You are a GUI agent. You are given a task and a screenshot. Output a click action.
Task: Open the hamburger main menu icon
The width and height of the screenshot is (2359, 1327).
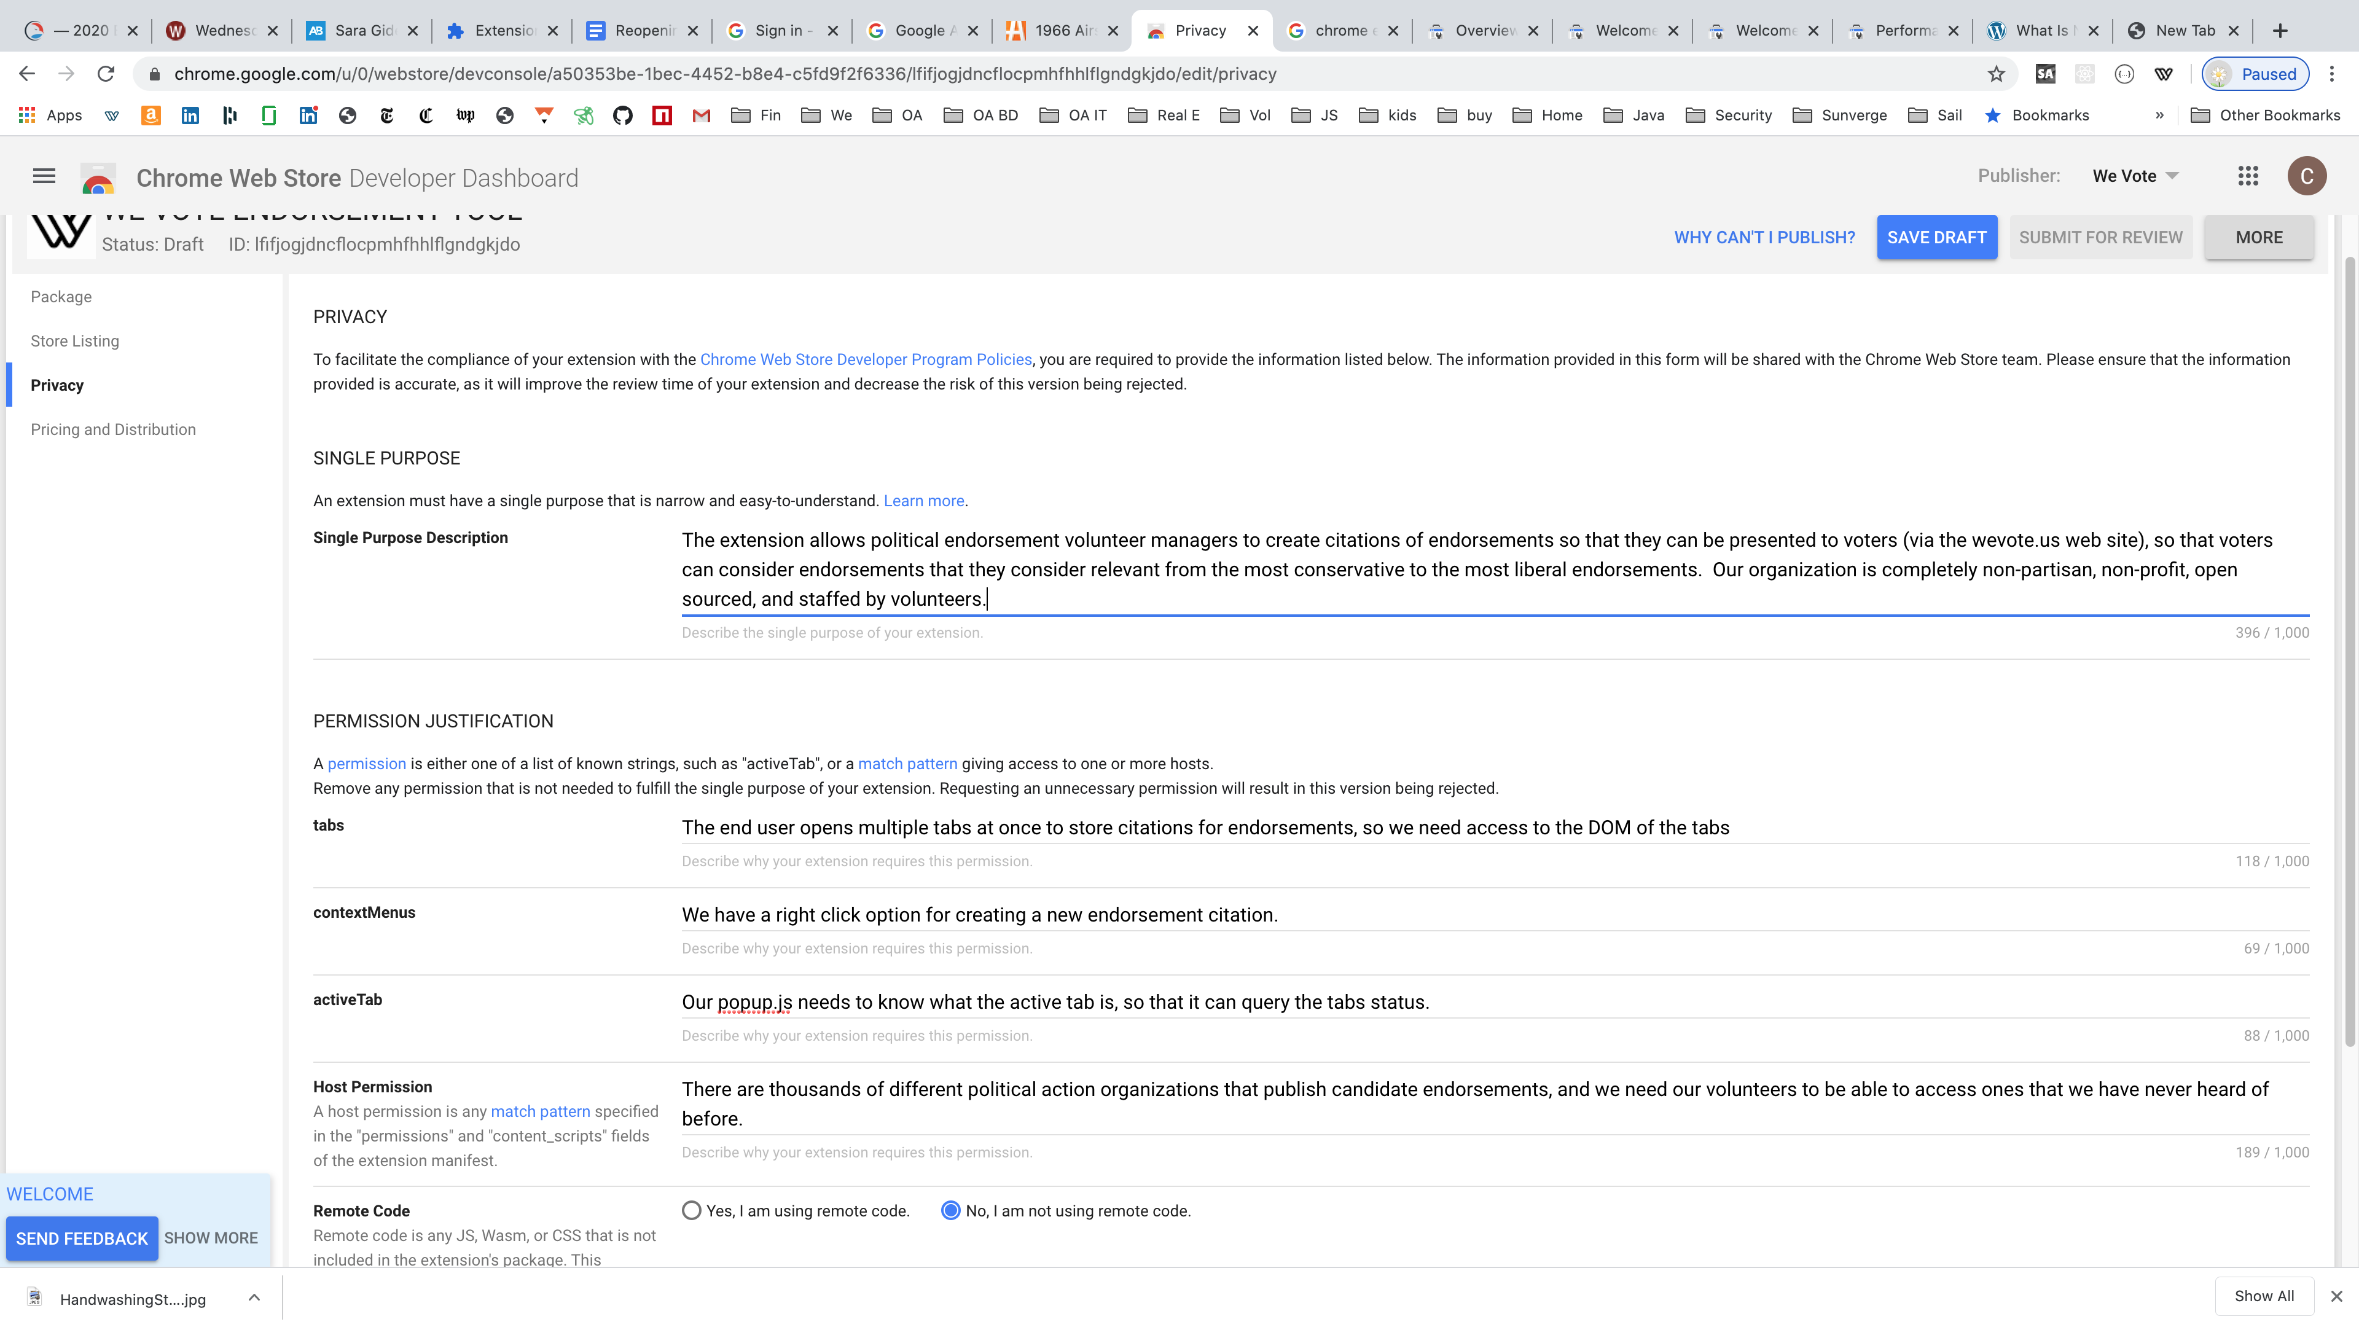(44, 176)
